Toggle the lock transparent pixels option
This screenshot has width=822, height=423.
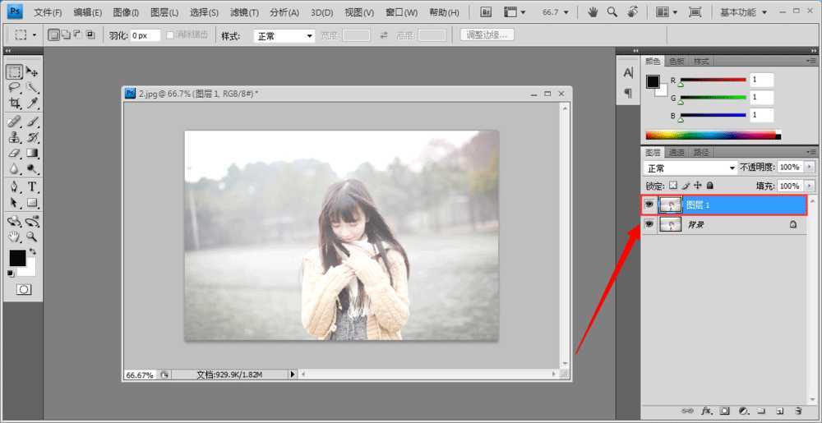(x=672, y=186)
